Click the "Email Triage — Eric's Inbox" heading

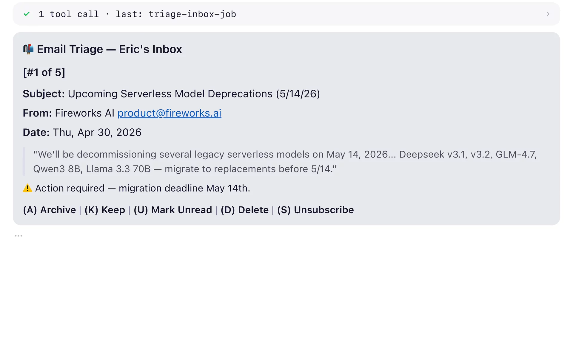tap(109, 49)
